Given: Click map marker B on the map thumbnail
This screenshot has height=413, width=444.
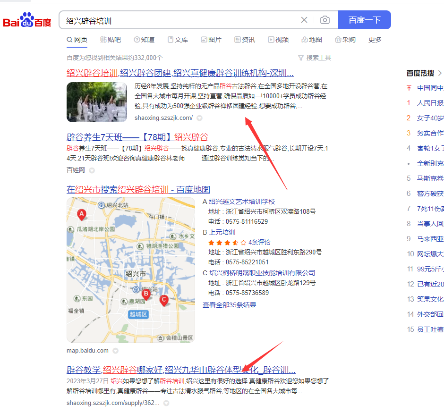Looking at the screenshot, I should point(145,294).
